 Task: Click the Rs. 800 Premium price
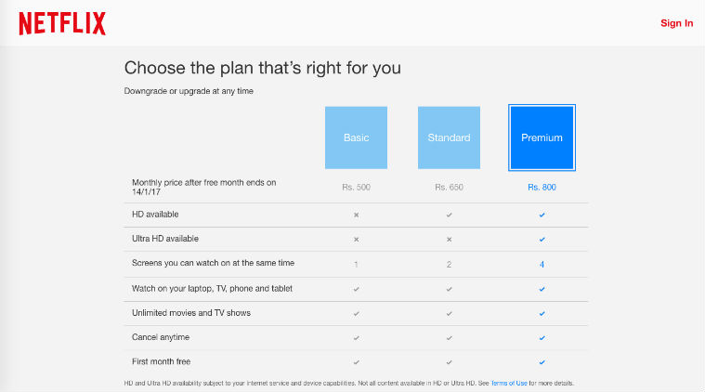(542, 187)
